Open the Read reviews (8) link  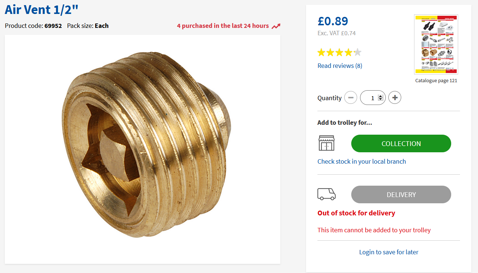[x=339, y=66]
